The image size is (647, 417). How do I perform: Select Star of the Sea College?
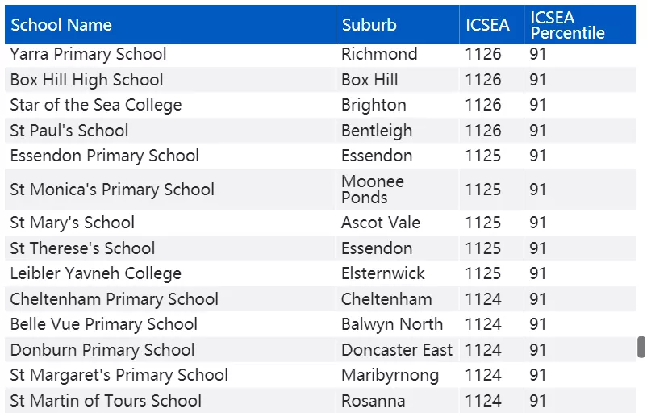96,105
